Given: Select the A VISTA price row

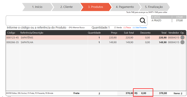Looking at the screenshot, I should [x=169, y=17].
